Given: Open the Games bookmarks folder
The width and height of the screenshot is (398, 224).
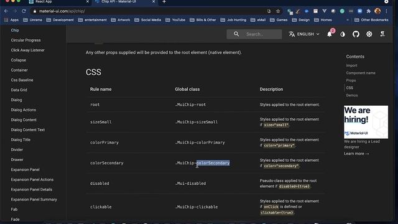Looking at the screenshot, I should [279, 20].
